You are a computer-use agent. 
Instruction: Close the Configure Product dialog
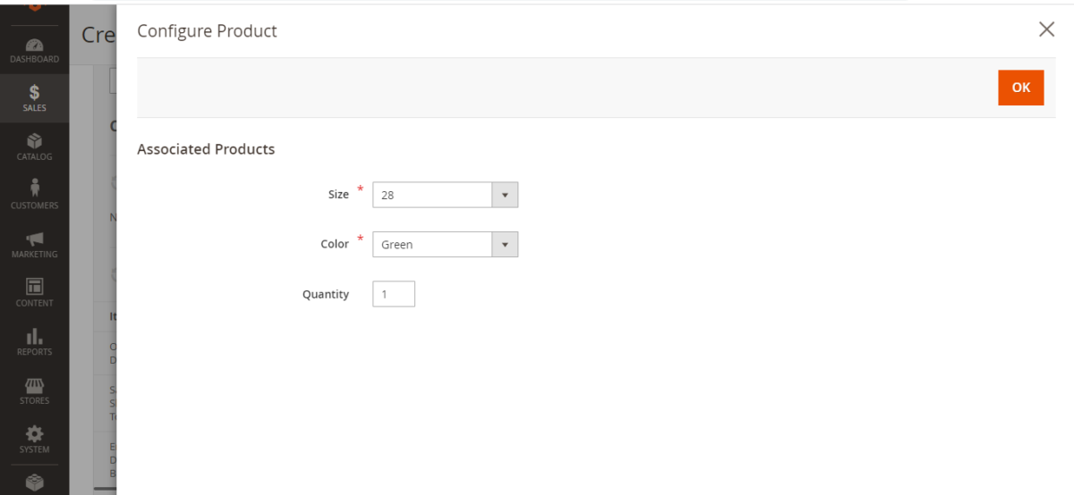point(1046,29)
